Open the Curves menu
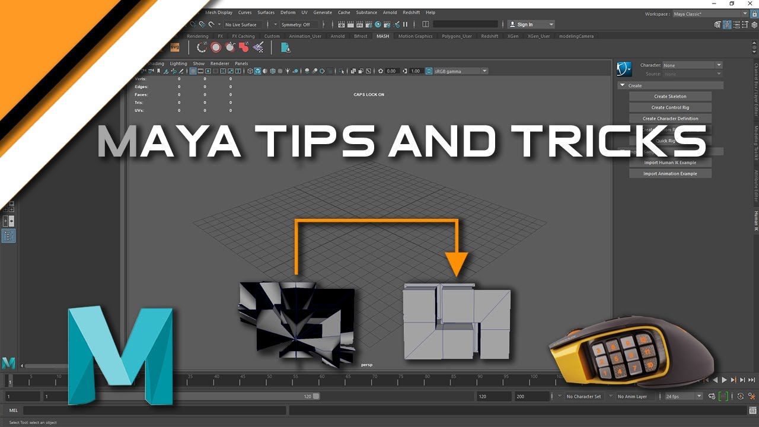The width and height of the screenshot is (759, 427). point(245,12)
